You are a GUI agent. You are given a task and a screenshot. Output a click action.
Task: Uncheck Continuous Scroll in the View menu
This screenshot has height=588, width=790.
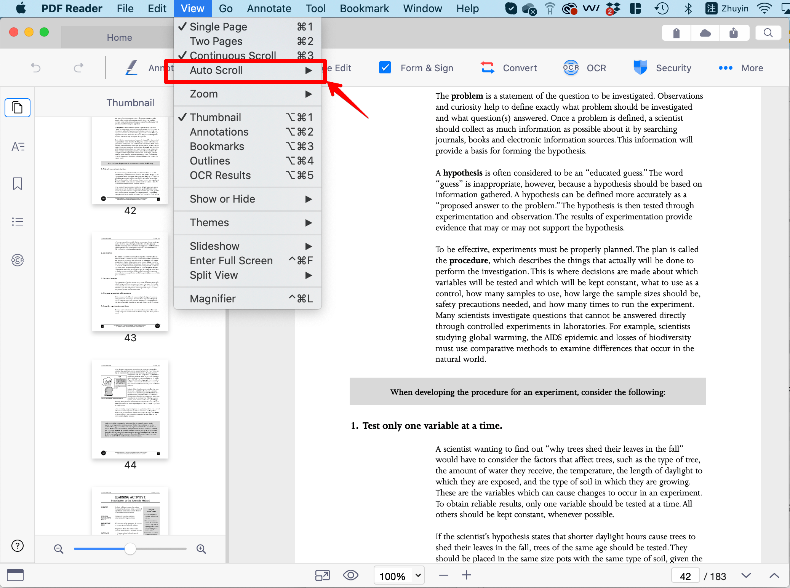(233, 55)
